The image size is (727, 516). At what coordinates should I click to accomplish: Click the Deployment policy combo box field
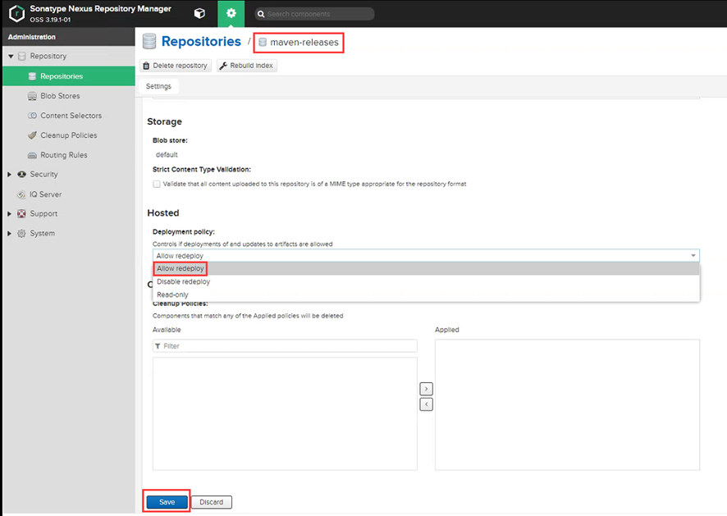426,255
